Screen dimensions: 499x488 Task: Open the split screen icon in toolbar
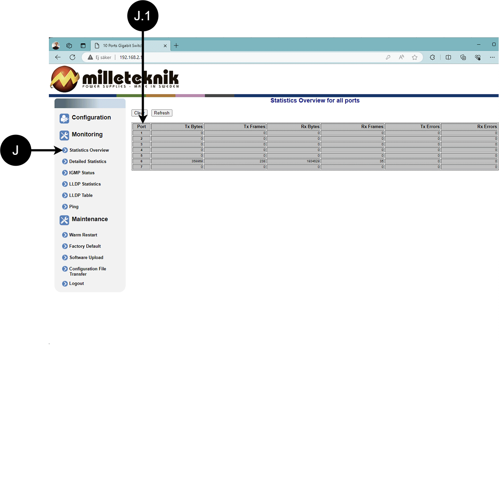pos(448,57)
